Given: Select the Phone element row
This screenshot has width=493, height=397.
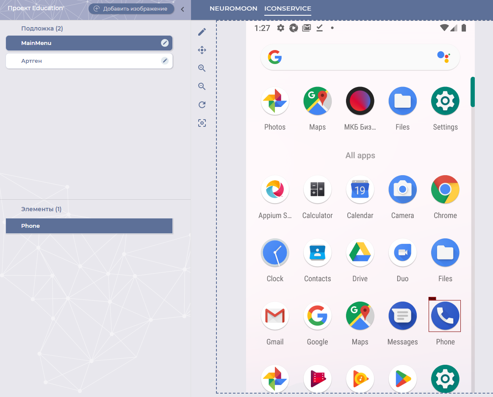Looking at the screenshot, I should [89, 226].
